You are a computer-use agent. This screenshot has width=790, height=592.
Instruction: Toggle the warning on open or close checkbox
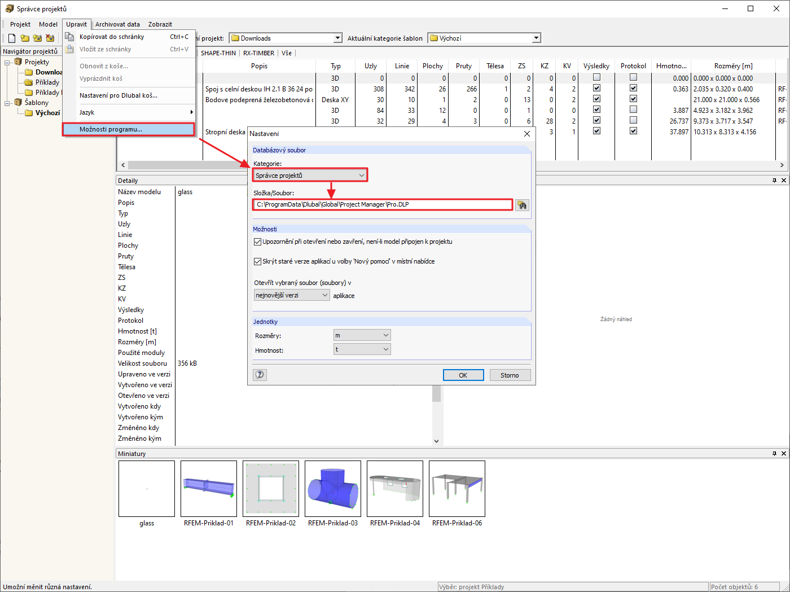pyautogui.click(x=258, y=242)
